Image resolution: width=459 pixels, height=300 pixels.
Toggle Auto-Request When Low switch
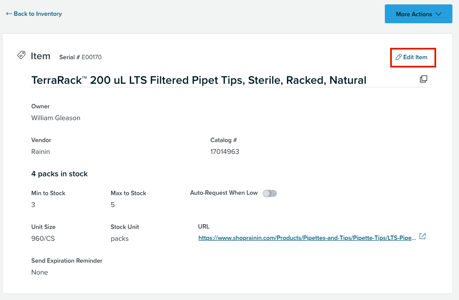(x=269, y=193)
